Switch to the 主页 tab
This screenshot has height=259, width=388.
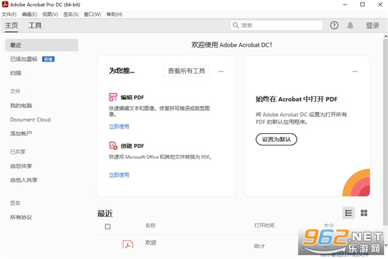12,25
